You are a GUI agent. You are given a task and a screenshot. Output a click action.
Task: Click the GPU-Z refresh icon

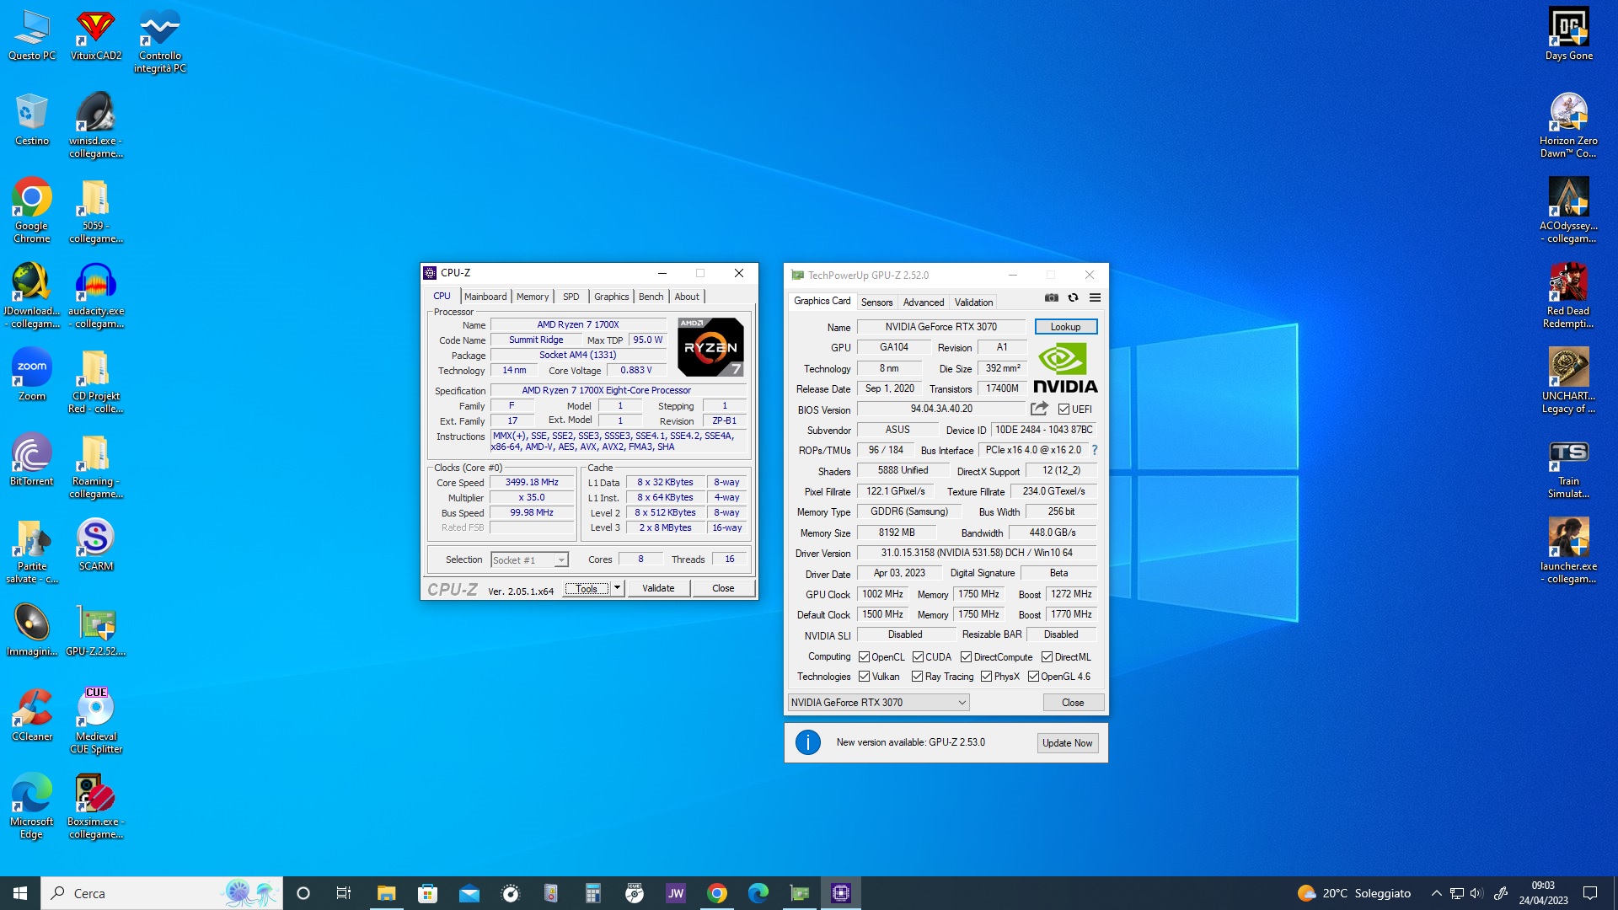pyautogui.click(x=1073, y=297)
